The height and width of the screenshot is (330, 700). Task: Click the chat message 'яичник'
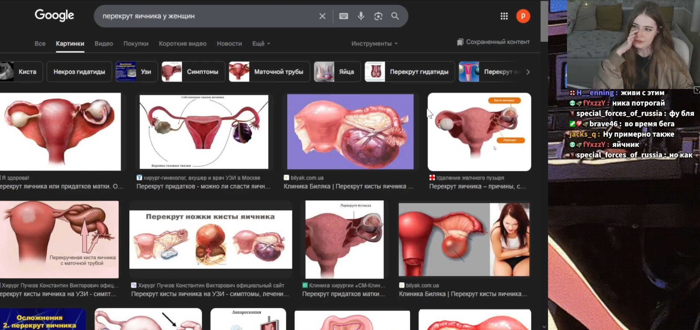click(x=626, y=144)
